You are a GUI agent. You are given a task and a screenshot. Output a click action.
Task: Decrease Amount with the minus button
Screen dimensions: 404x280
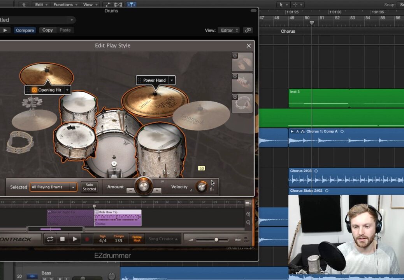[131, 191]
